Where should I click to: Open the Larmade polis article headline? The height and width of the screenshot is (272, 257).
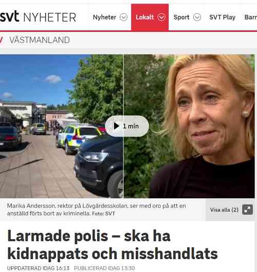point(113,245)
